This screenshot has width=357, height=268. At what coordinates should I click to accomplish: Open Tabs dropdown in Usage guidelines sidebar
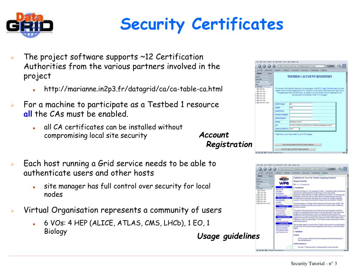tap(270, 176)
